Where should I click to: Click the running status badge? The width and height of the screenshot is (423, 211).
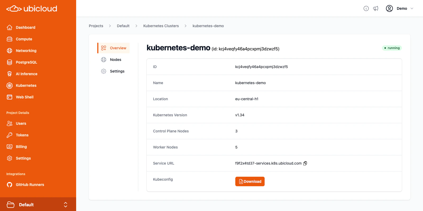[392, 48]
